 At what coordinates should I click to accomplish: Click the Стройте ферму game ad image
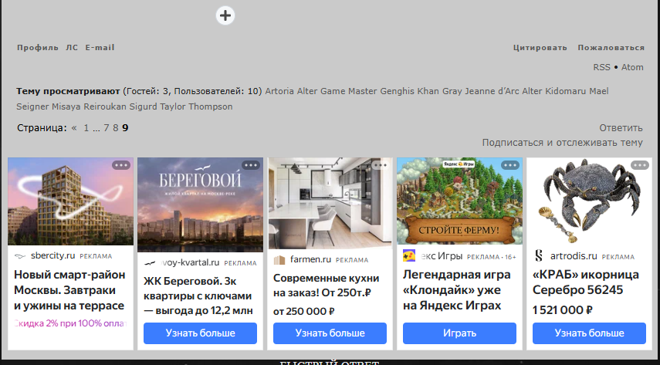[x=459, y=201]
